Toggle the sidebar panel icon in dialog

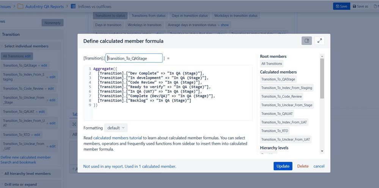[x=307, y=41]
